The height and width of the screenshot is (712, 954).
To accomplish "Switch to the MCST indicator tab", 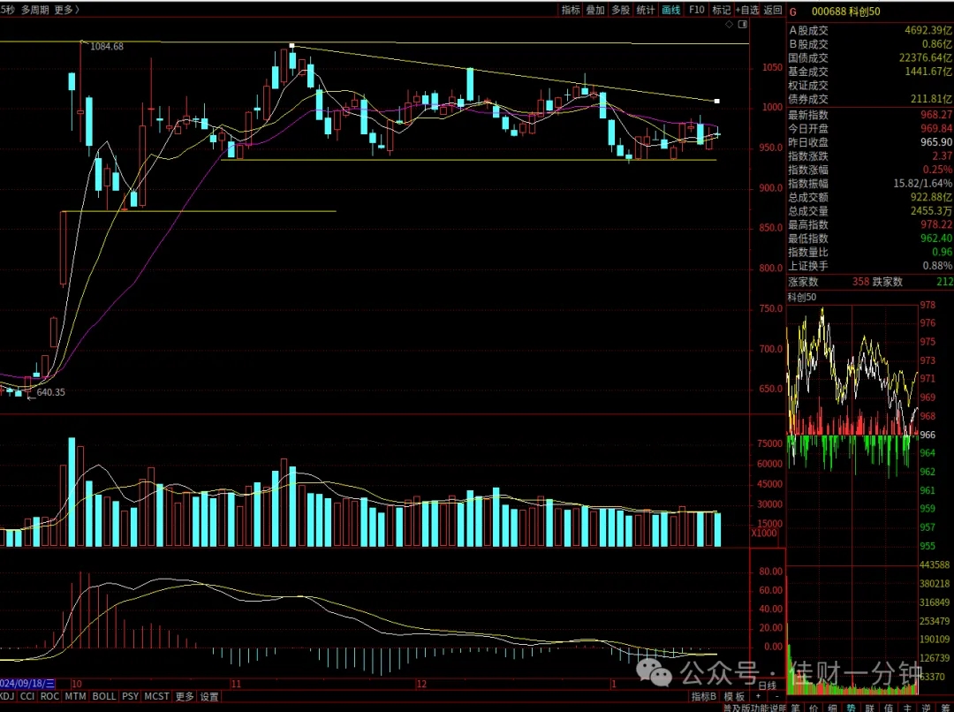I will coord(156,696).
